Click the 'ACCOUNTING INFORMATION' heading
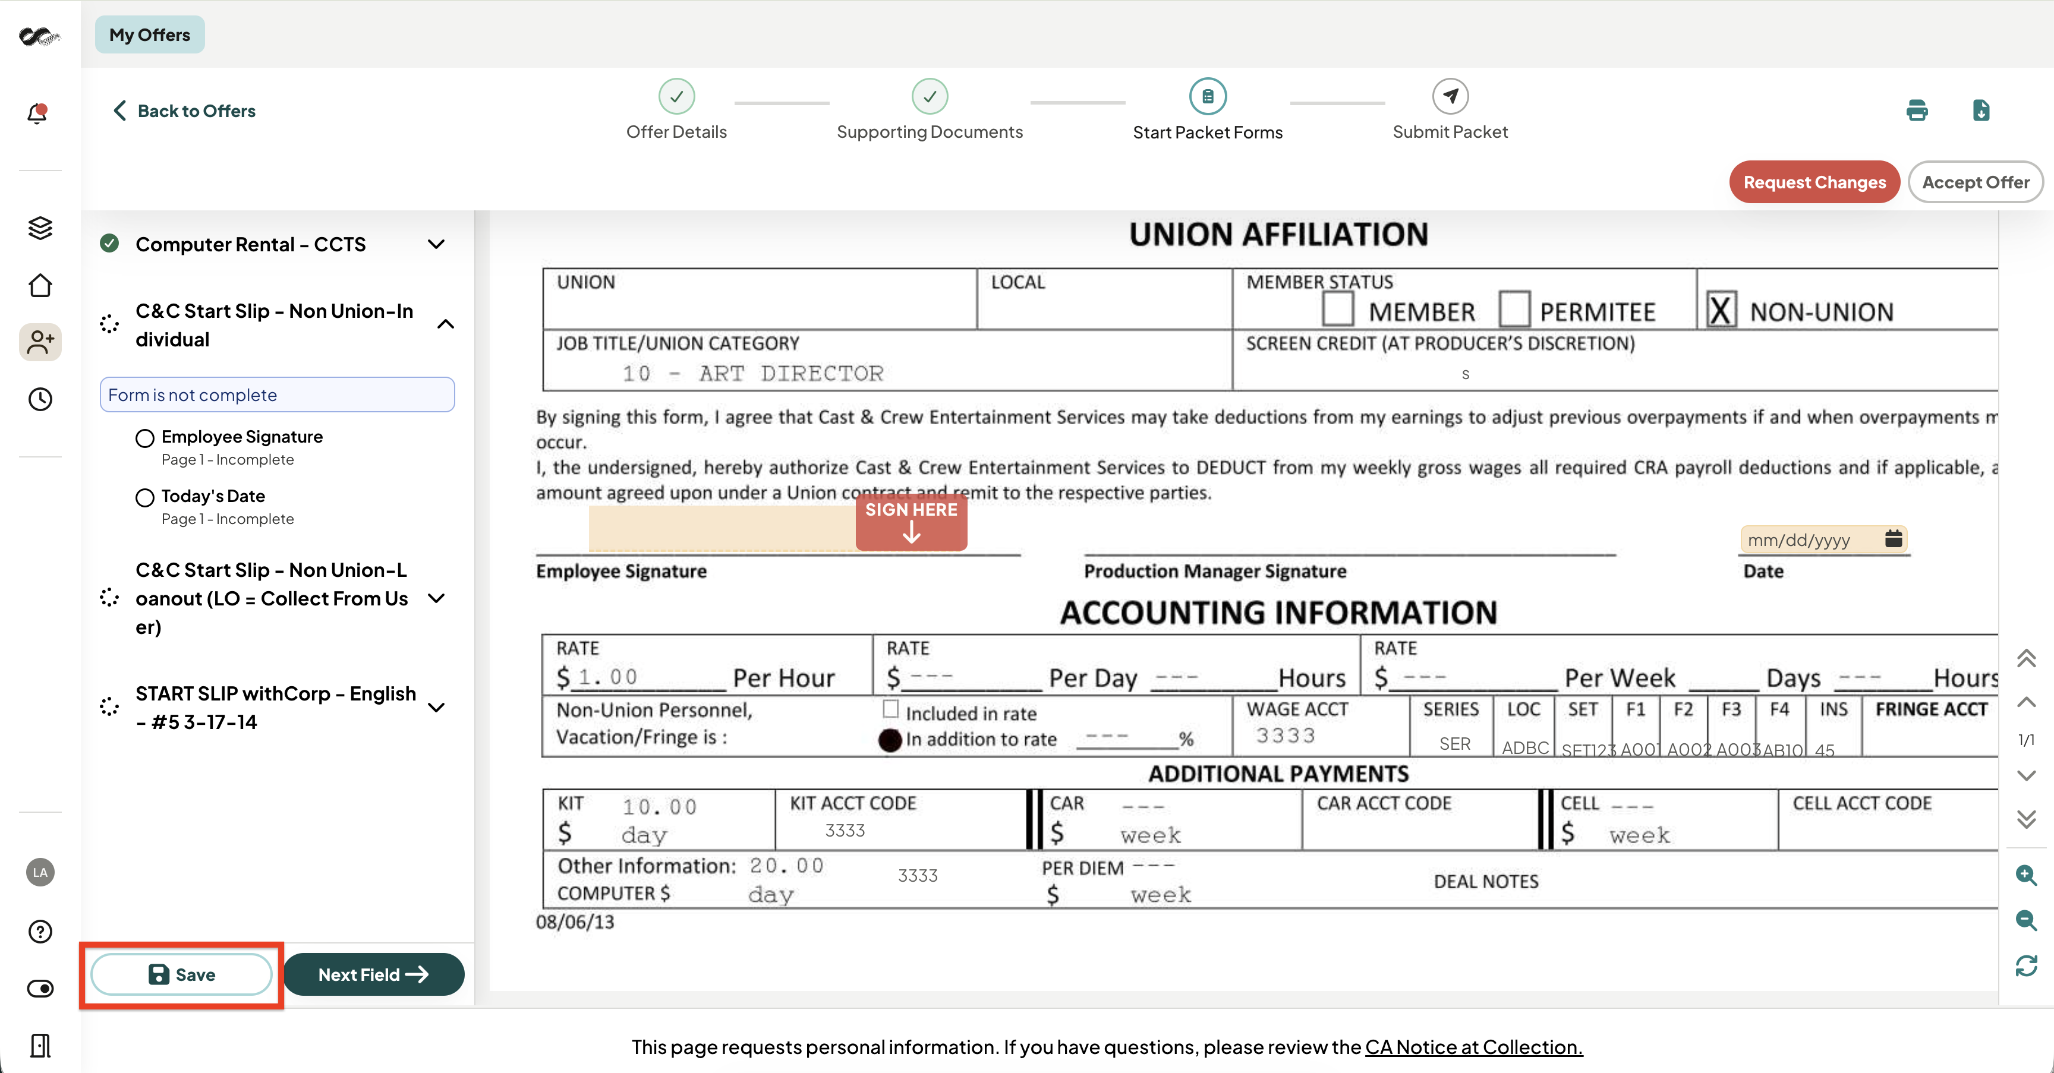 point(1278,612)
